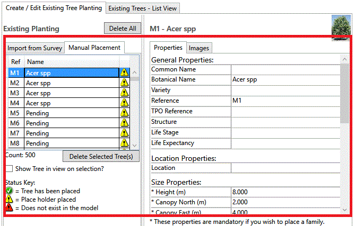355x226 pixels.
Task: Click warning status icon for tree M4
Action: (124, 103)
